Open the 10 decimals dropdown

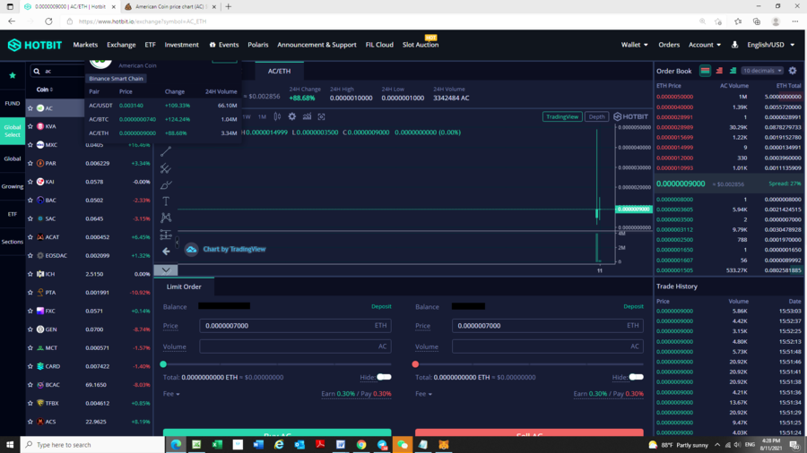click(x=760, y=71)
